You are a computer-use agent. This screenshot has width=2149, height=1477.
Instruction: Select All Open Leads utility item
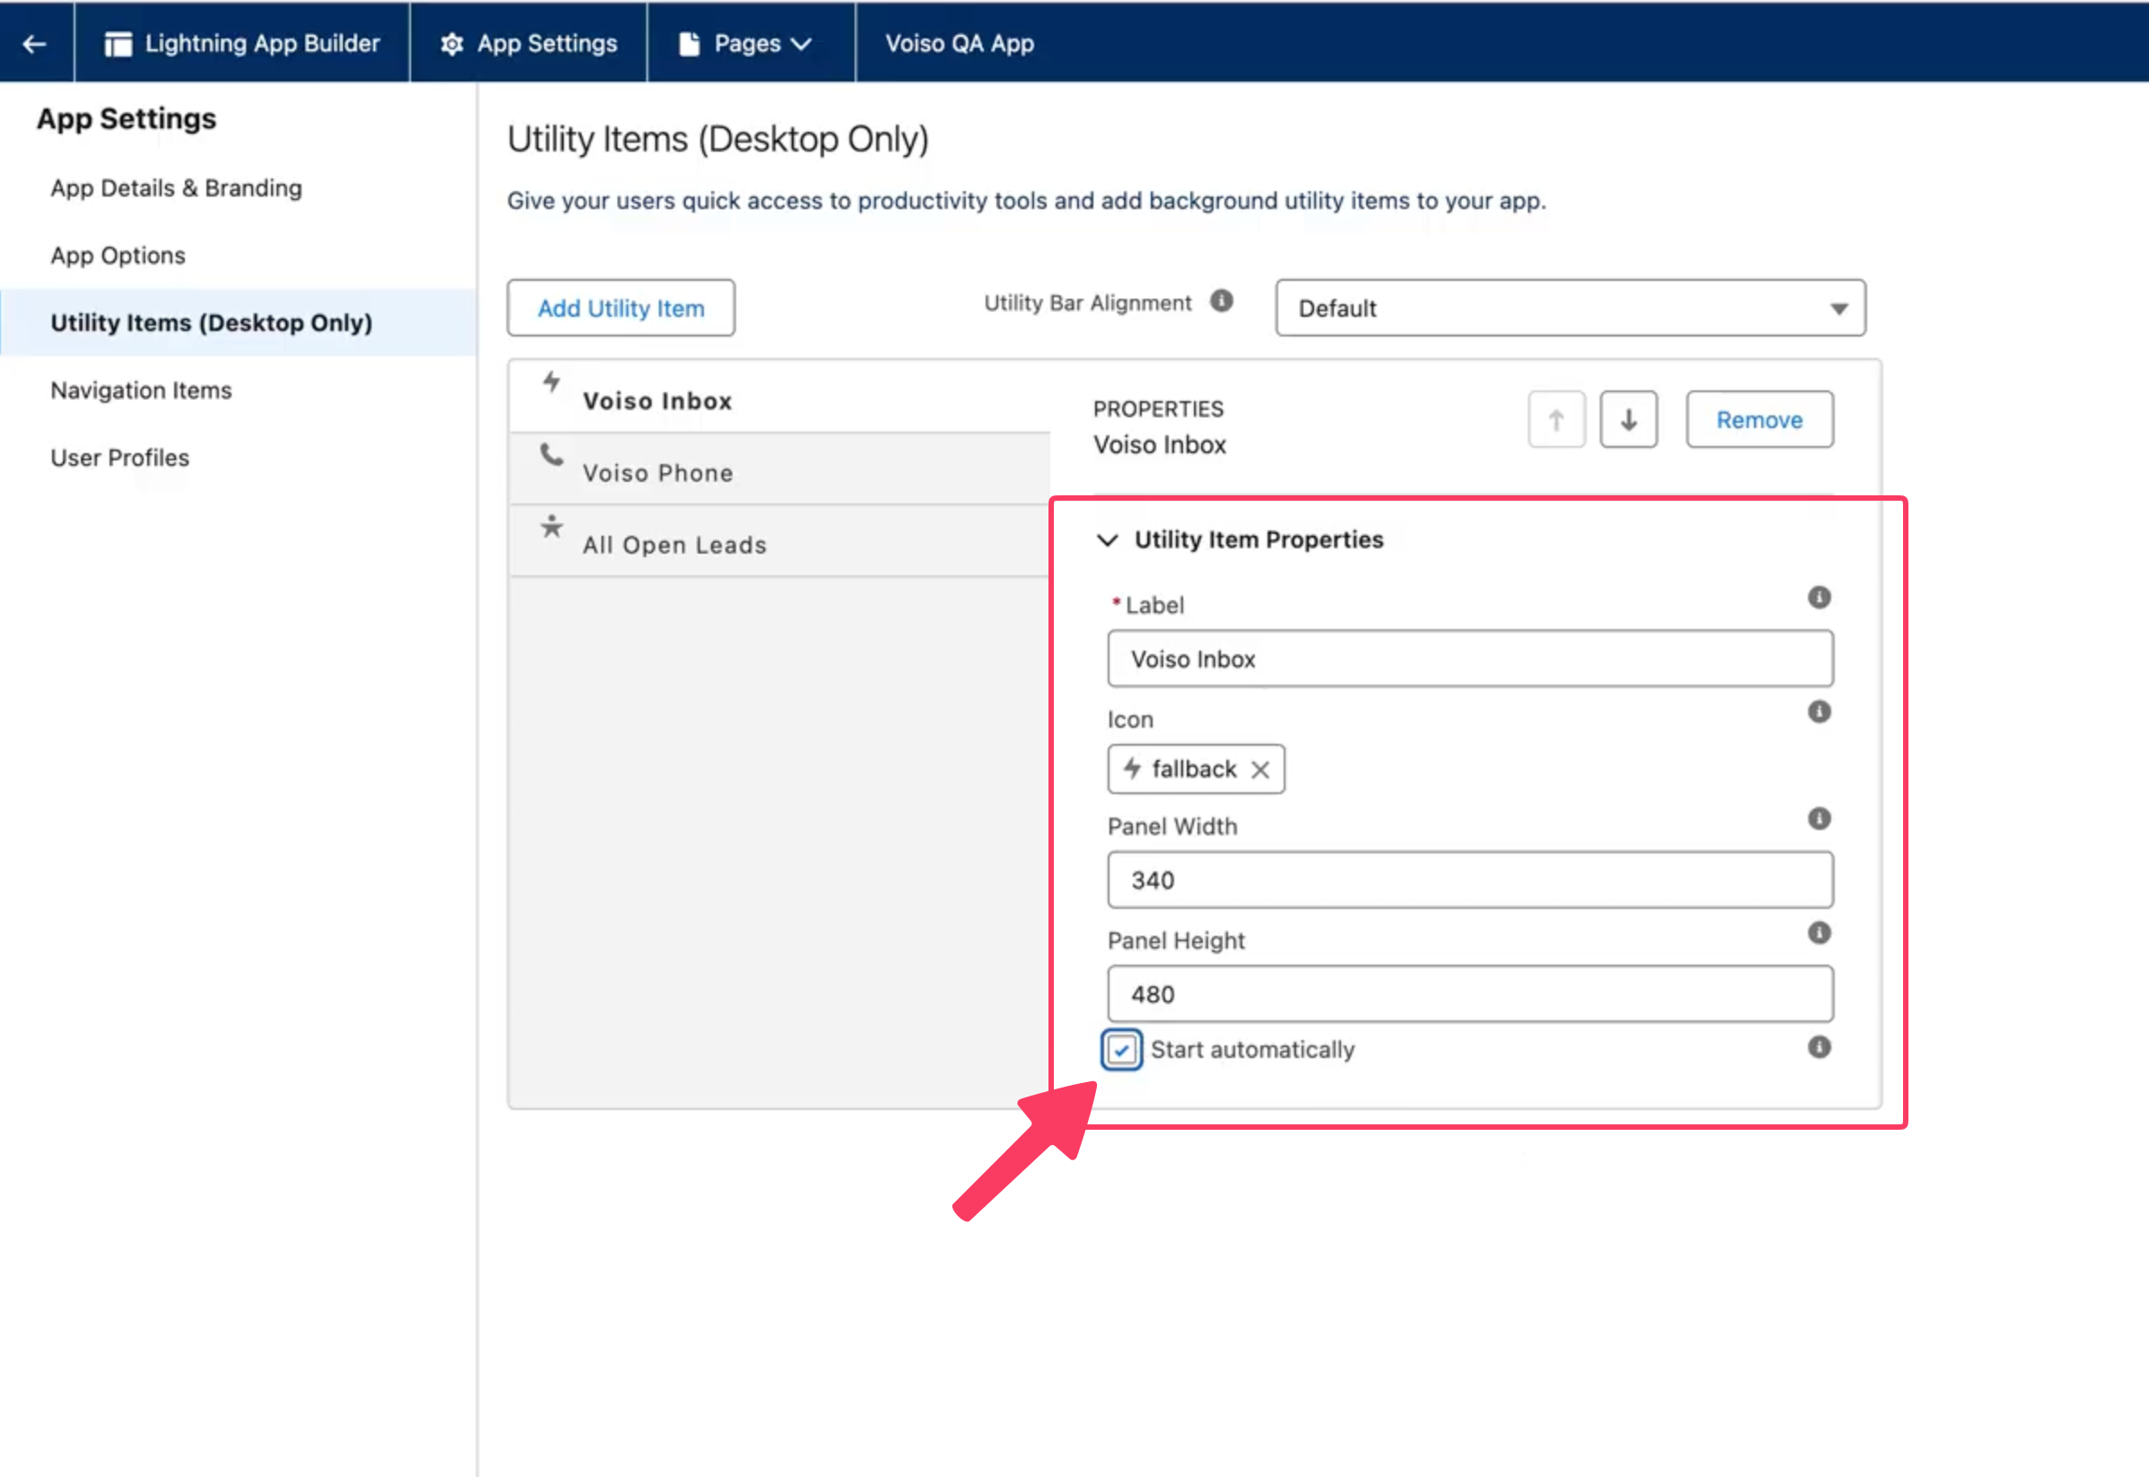click(x=779, y=541)
